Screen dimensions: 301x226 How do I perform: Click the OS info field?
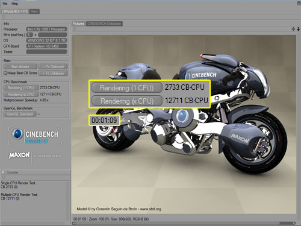46,40
